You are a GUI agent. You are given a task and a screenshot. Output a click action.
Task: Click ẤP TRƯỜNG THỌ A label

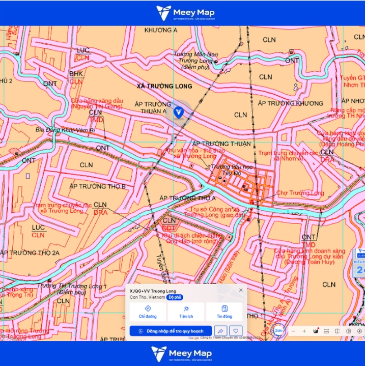(x=188, y=198)
